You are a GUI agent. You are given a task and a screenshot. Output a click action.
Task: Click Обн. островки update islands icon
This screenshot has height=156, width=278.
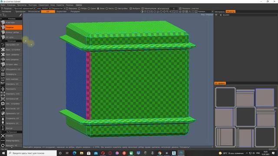[x=3, y=104]
